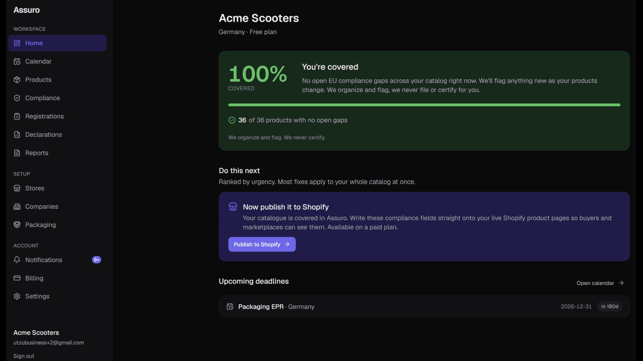Open the Notifications bell icon
This screenshot has width=643, height=361.
[x=17, y=260]
